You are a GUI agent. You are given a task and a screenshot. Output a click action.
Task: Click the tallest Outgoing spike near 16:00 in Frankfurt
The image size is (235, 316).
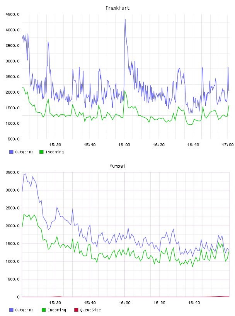pyautogui.click(x=125, y=20)
